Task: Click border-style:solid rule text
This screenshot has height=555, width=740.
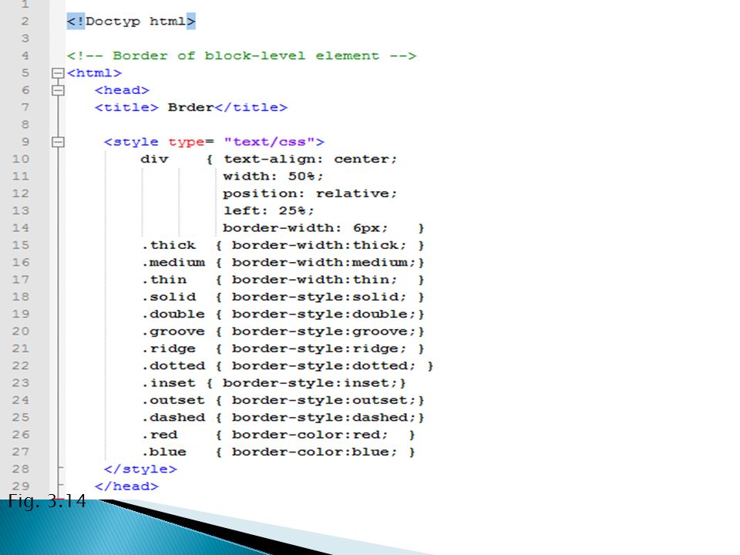Action: click(319, 297)
